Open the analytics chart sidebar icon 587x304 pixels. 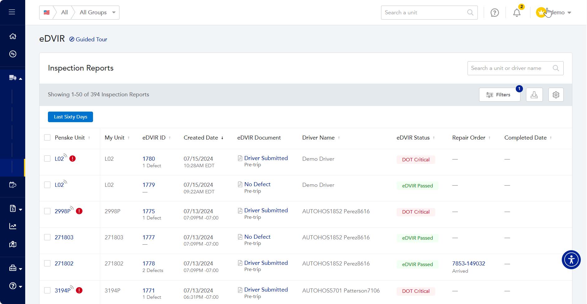click(x=13, y=226)
